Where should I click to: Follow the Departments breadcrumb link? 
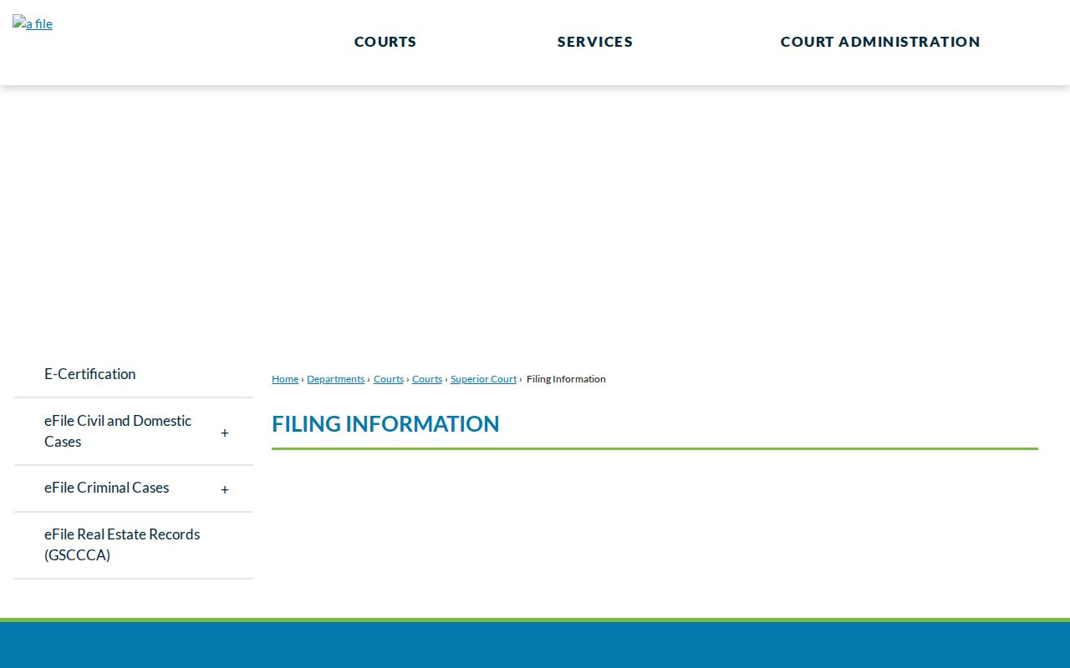coord(336,379)
